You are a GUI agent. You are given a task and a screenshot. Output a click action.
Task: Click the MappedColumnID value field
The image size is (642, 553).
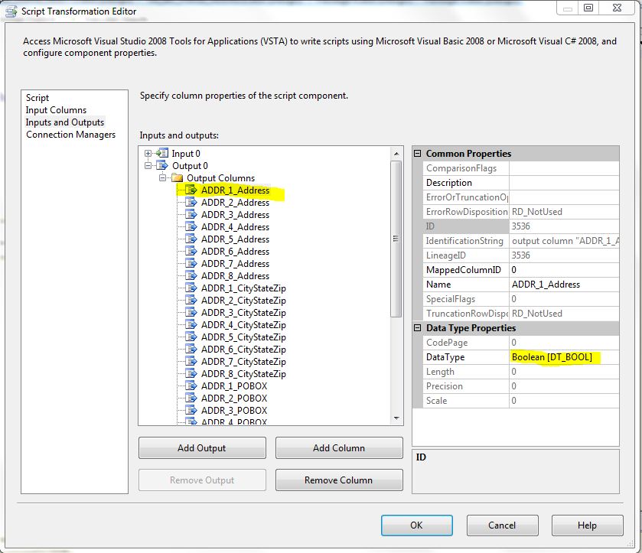click(x=564, y=270)
